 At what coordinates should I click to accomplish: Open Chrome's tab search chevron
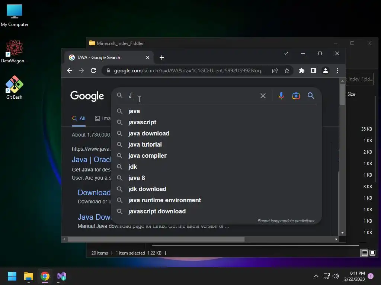286,53
